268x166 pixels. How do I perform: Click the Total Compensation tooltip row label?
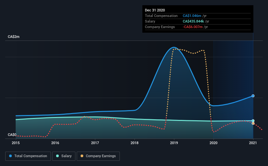tap(161, 16)
